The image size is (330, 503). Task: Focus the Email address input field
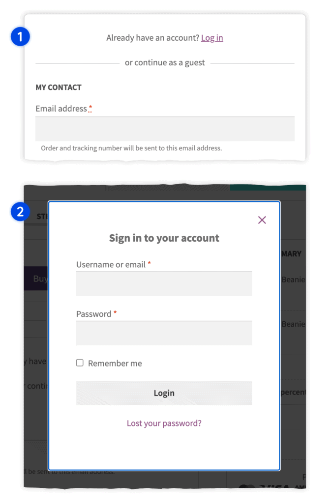tap(165, 129)
